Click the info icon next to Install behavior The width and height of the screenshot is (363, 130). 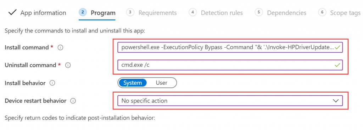pyautogui.click(x=52, y=83)
